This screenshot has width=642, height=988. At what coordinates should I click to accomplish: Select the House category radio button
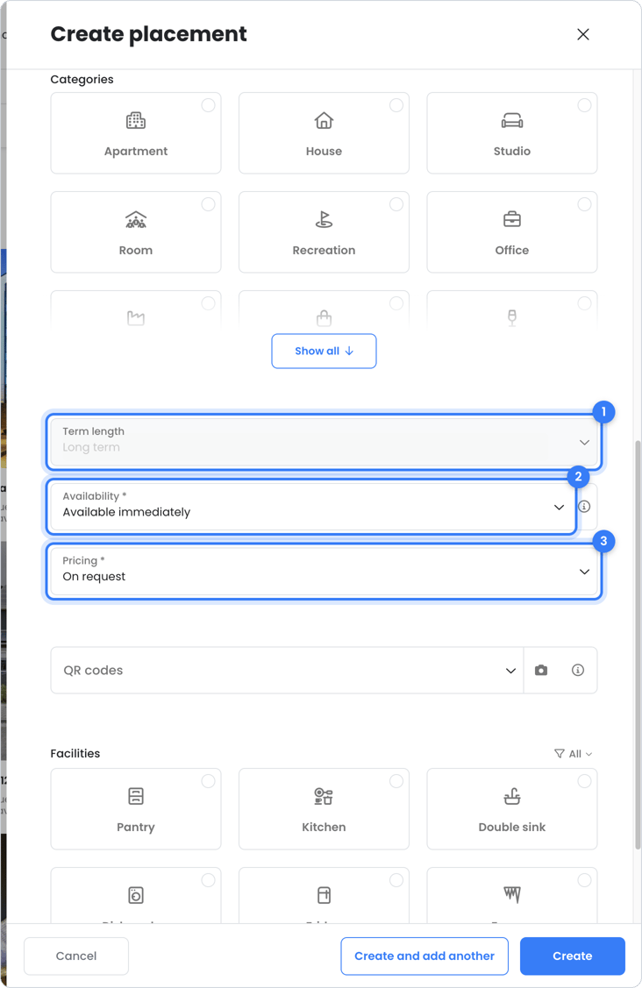click(x=396, y=105)
